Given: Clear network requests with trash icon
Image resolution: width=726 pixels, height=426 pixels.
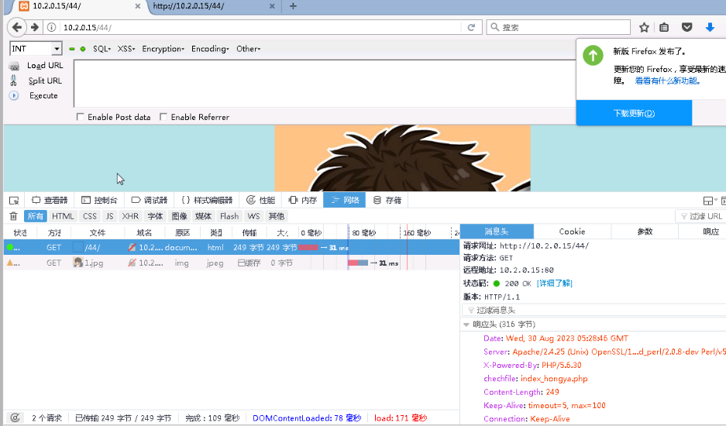Looking at the screenshot, I should (13, 216).
